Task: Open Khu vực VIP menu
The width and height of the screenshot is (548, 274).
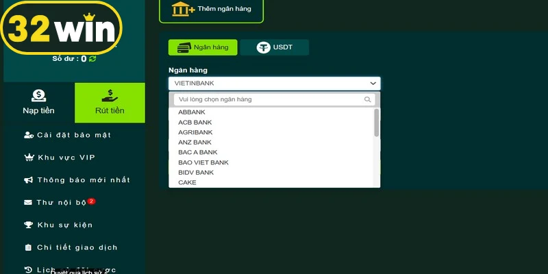Action: tap(60, 158)
